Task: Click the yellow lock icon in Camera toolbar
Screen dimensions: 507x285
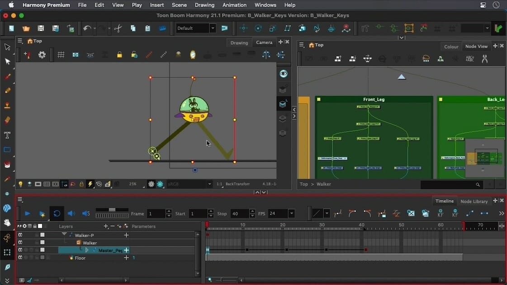Action: 119,55
